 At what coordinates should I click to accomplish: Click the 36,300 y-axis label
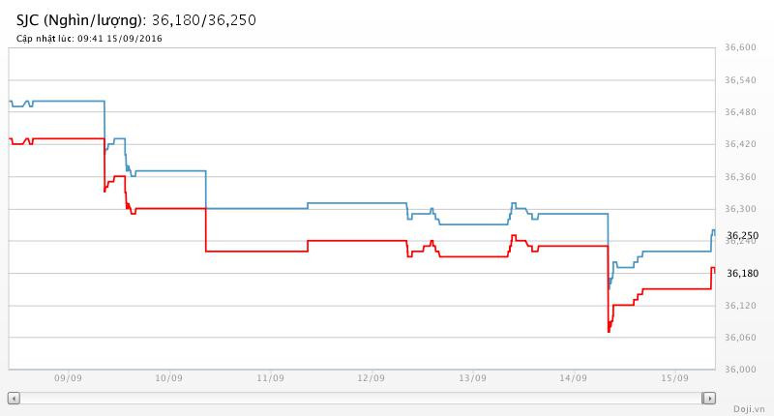[x=740, y=209]
